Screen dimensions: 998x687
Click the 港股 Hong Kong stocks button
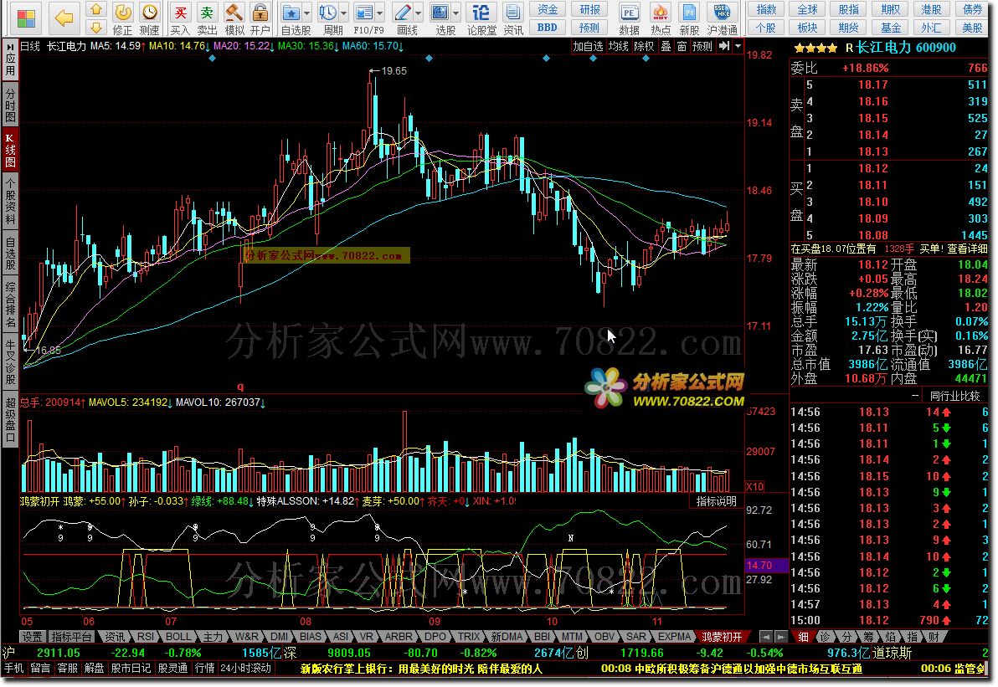(931, 9)
